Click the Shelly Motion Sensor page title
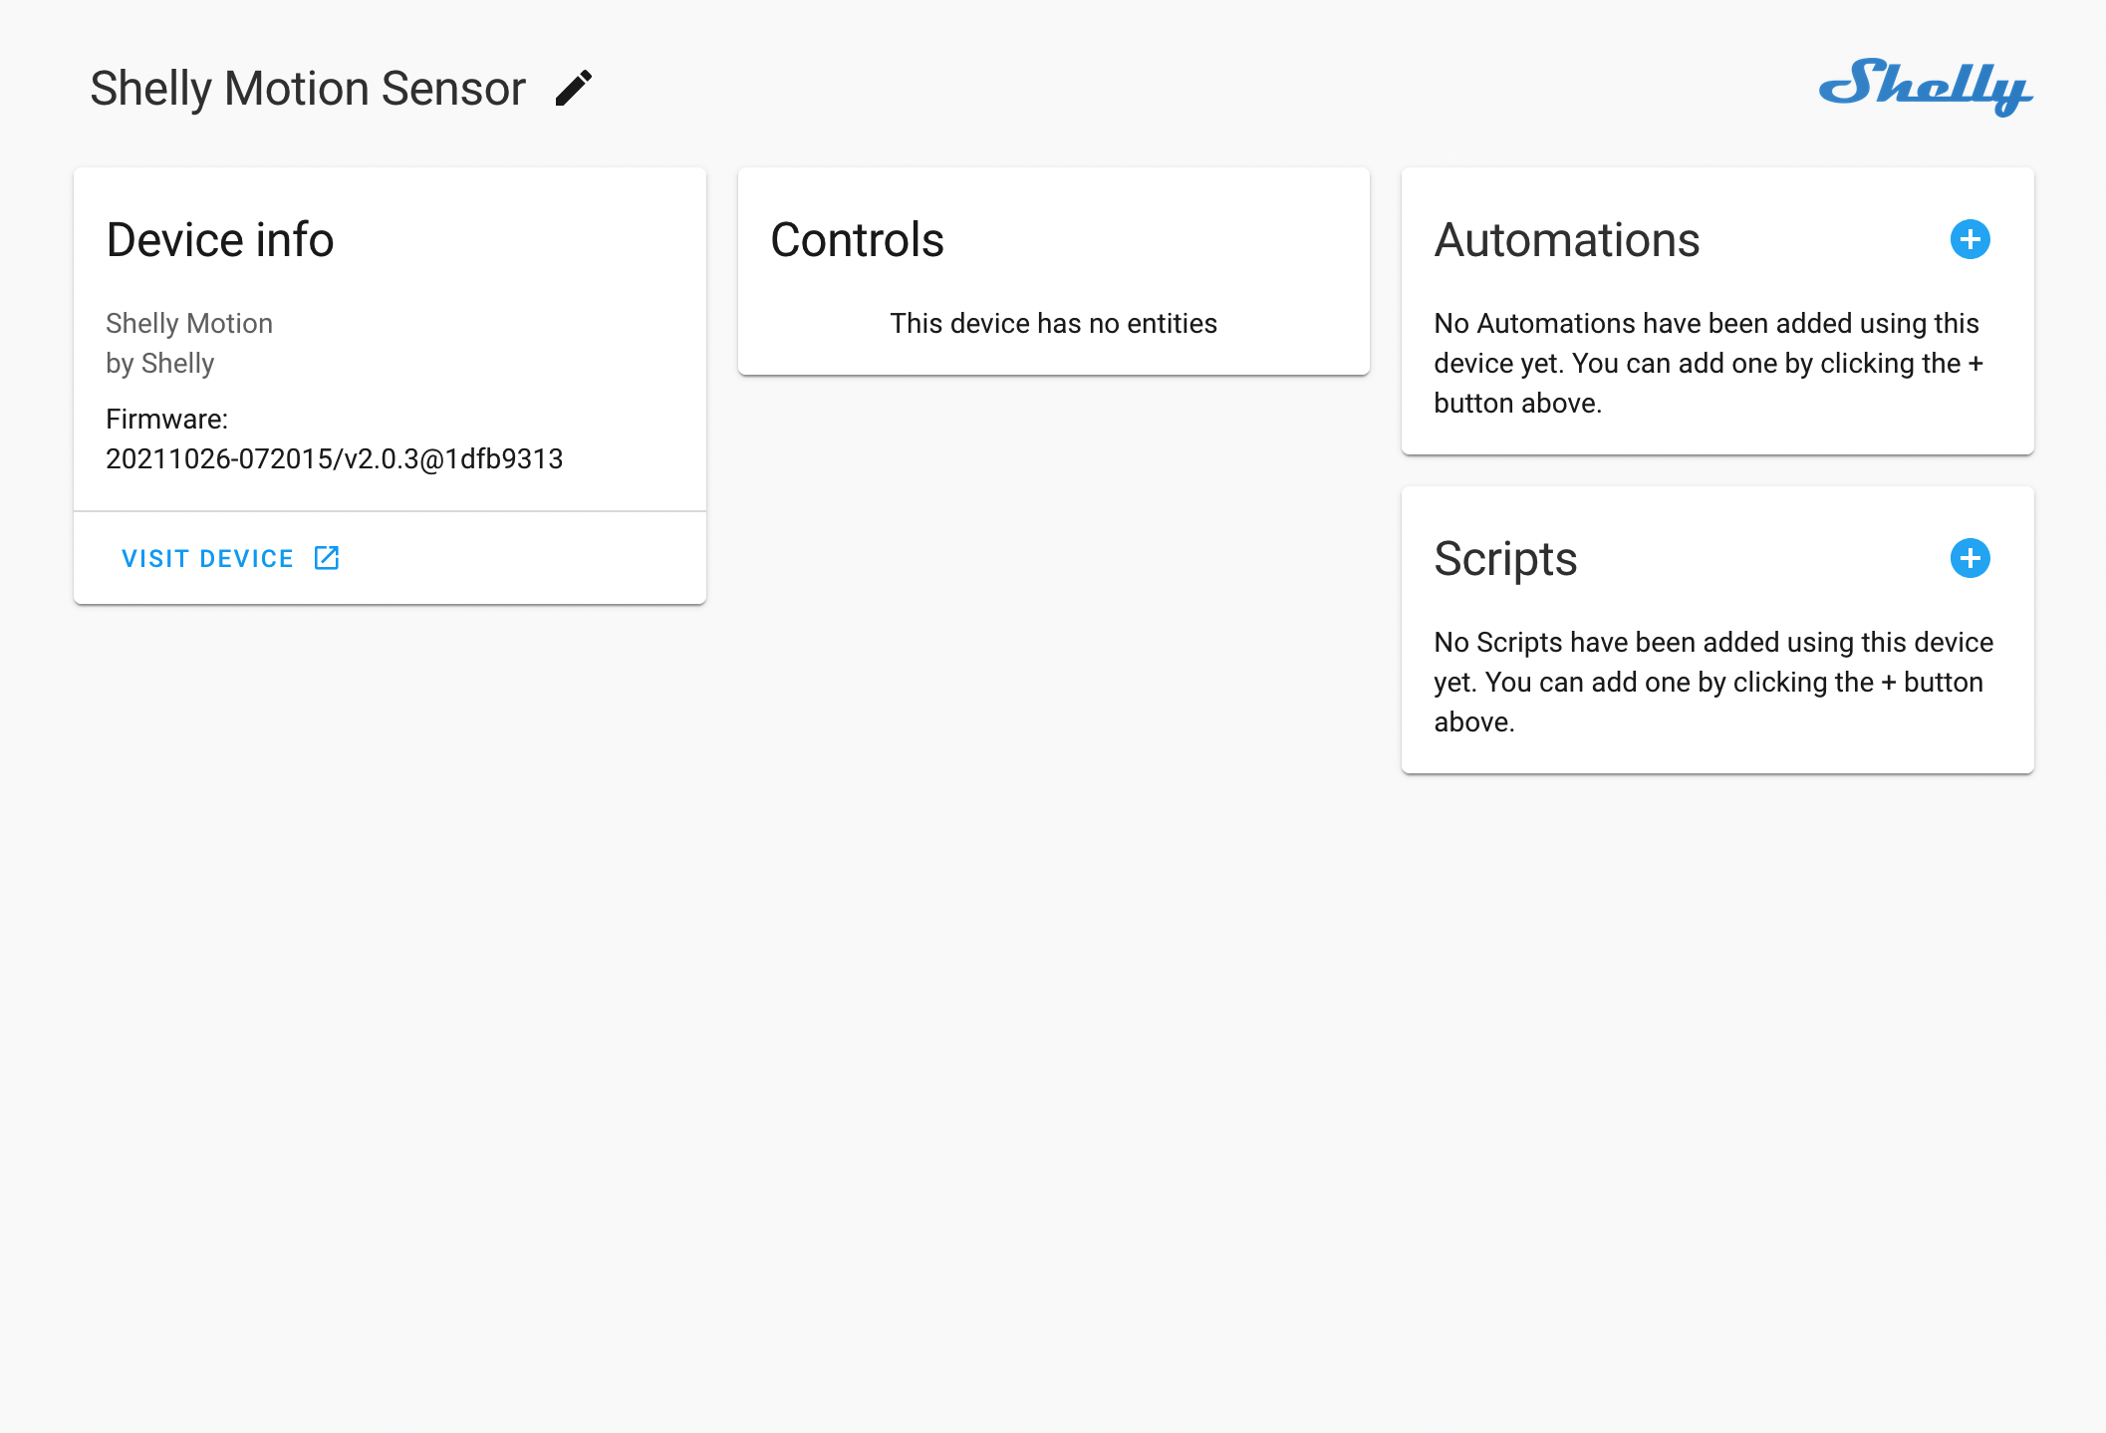 click(307, 88)
